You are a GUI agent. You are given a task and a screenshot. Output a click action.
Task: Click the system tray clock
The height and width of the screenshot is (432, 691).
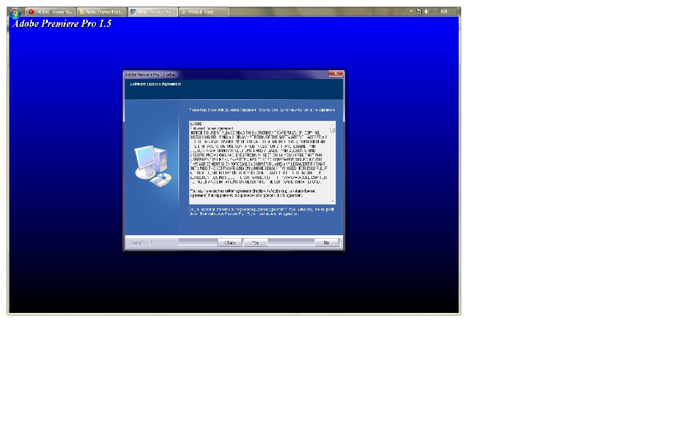tap(444, 12)
